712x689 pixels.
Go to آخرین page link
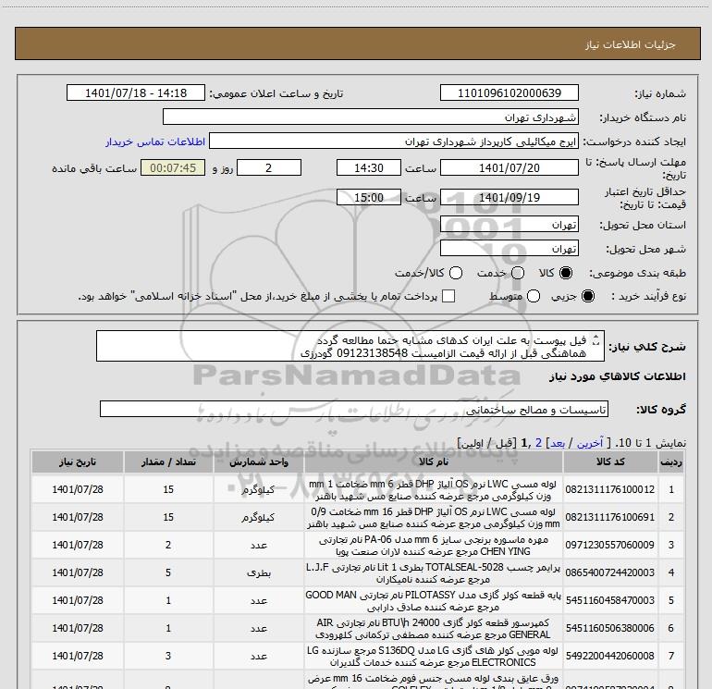coord(590,443)
